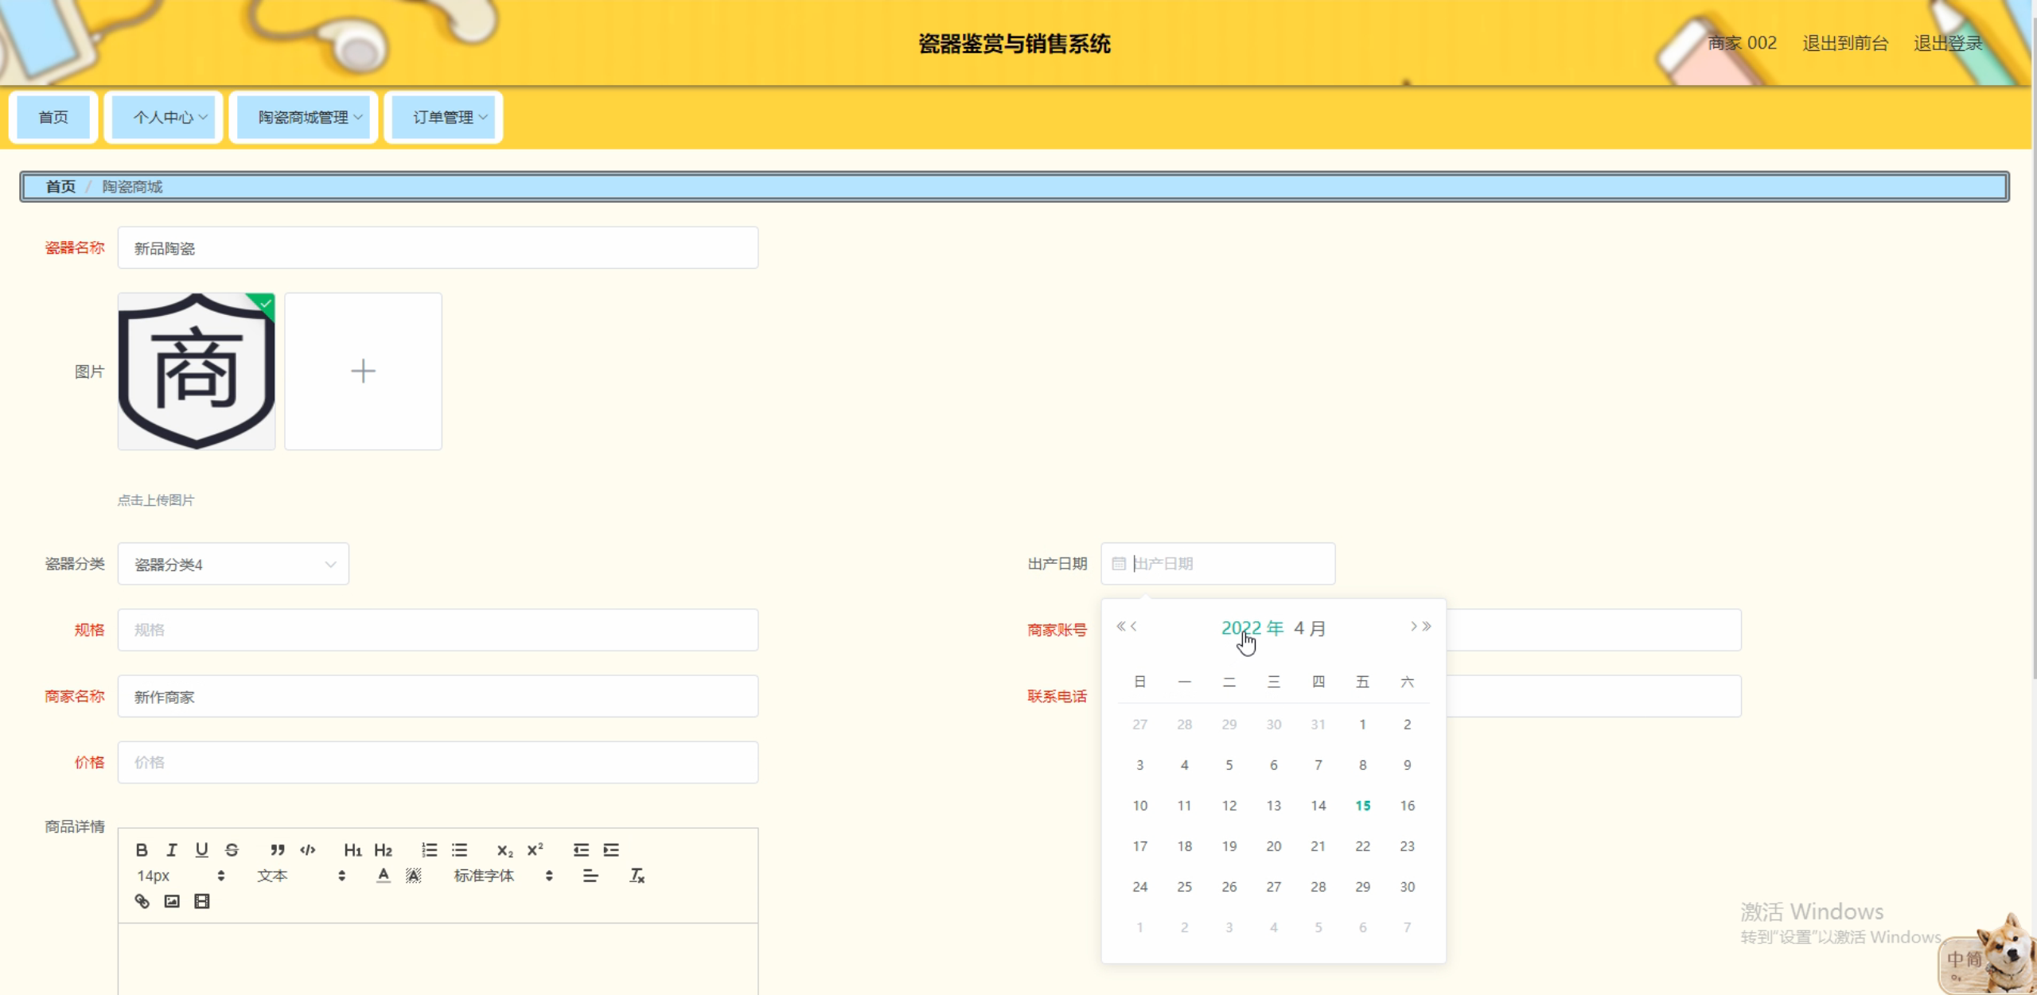
Task: Toggle italic formatting in the editor
Action: click(171, 849)
